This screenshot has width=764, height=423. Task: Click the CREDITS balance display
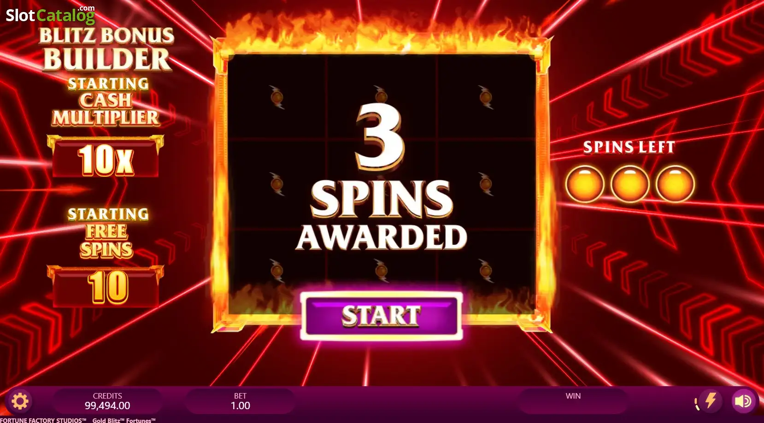point(107,401)
